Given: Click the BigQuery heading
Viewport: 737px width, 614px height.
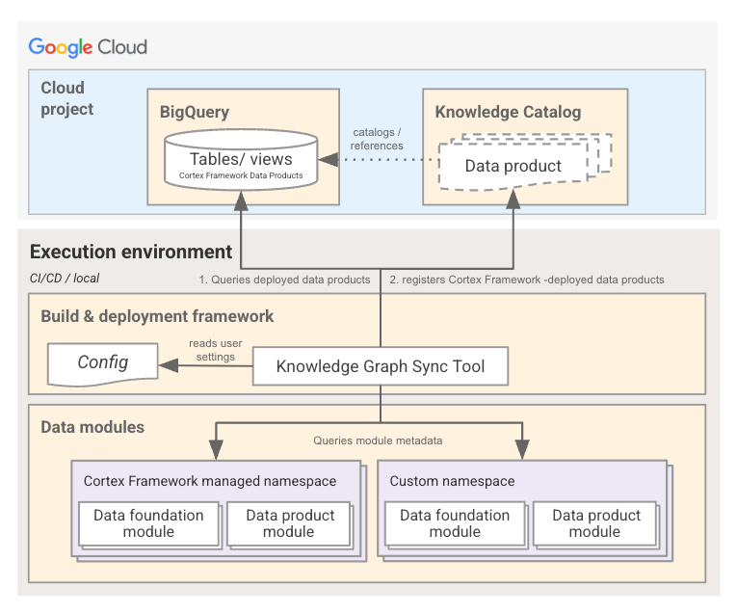Looking at the screenshot, I should pyautogui.click(x=195, y=112).
